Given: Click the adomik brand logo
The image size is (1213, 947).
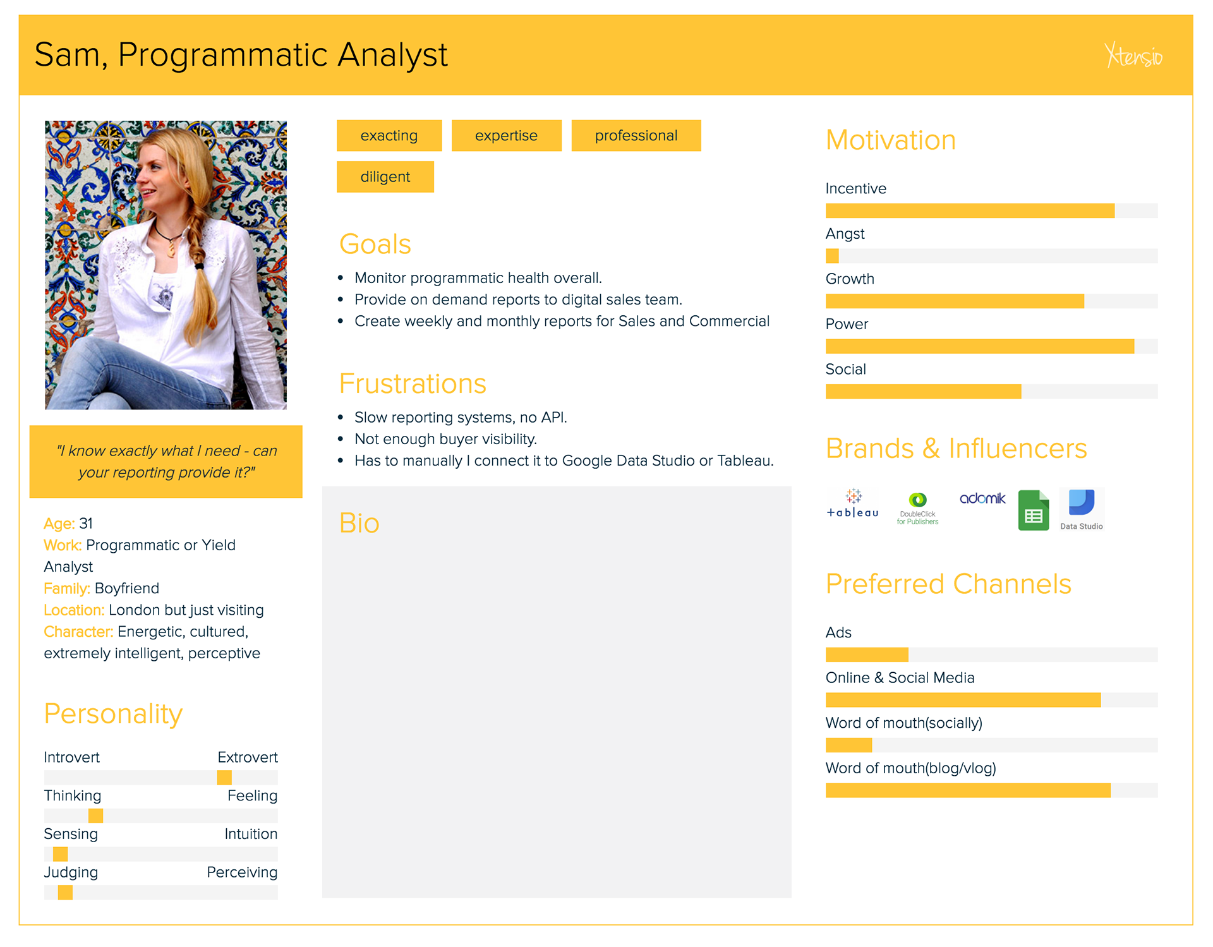Looking at the screenshot, I should coord(982,499).
